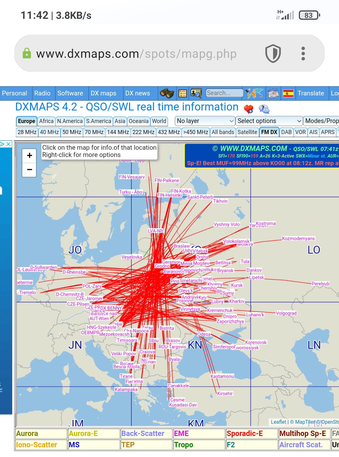Click the Volgograd station label
Screen dimensions: 339x457
[286, 313]
